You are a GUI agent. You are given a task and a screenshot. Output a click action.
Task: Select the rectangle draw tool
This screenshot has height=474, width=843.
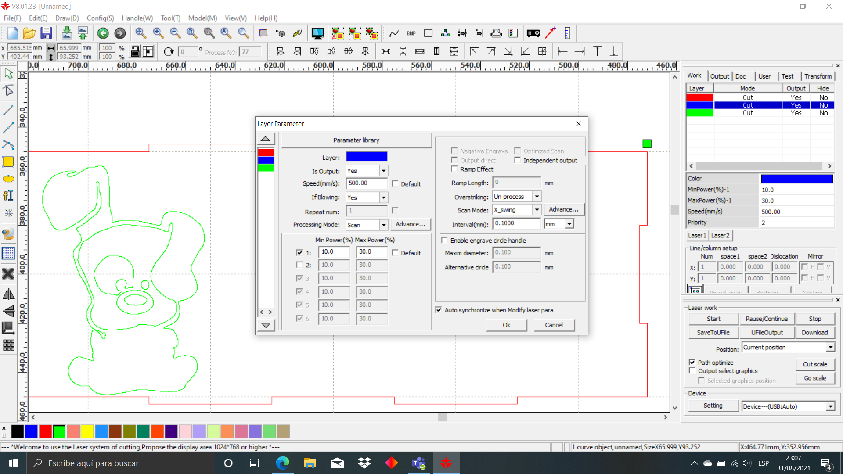point(8,162)
